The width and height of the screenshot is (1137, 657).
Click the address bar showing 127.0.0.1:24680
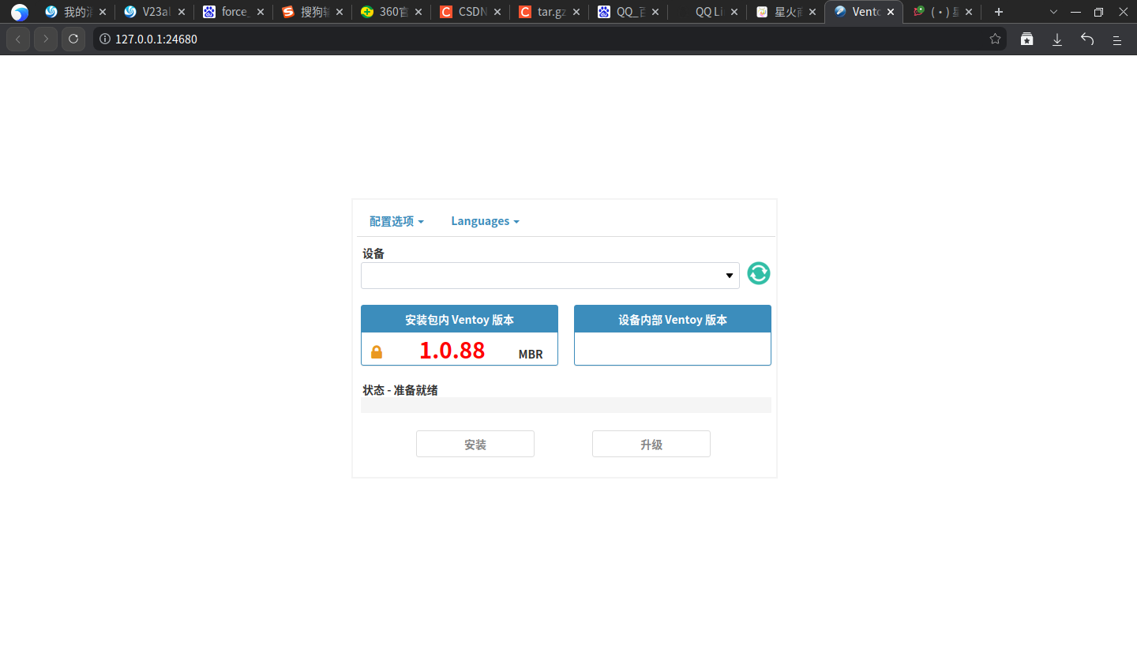[x=550, y=39]
